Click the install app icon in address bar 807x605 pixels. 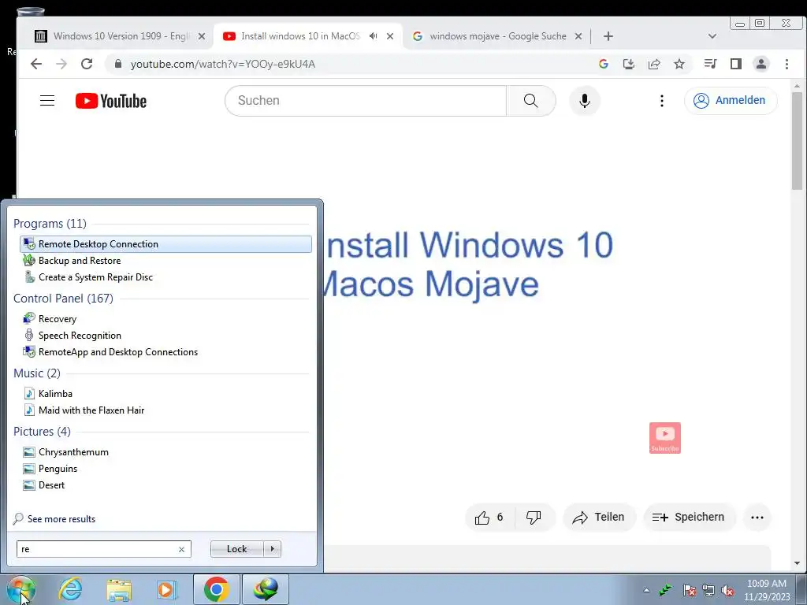[629, 64]
